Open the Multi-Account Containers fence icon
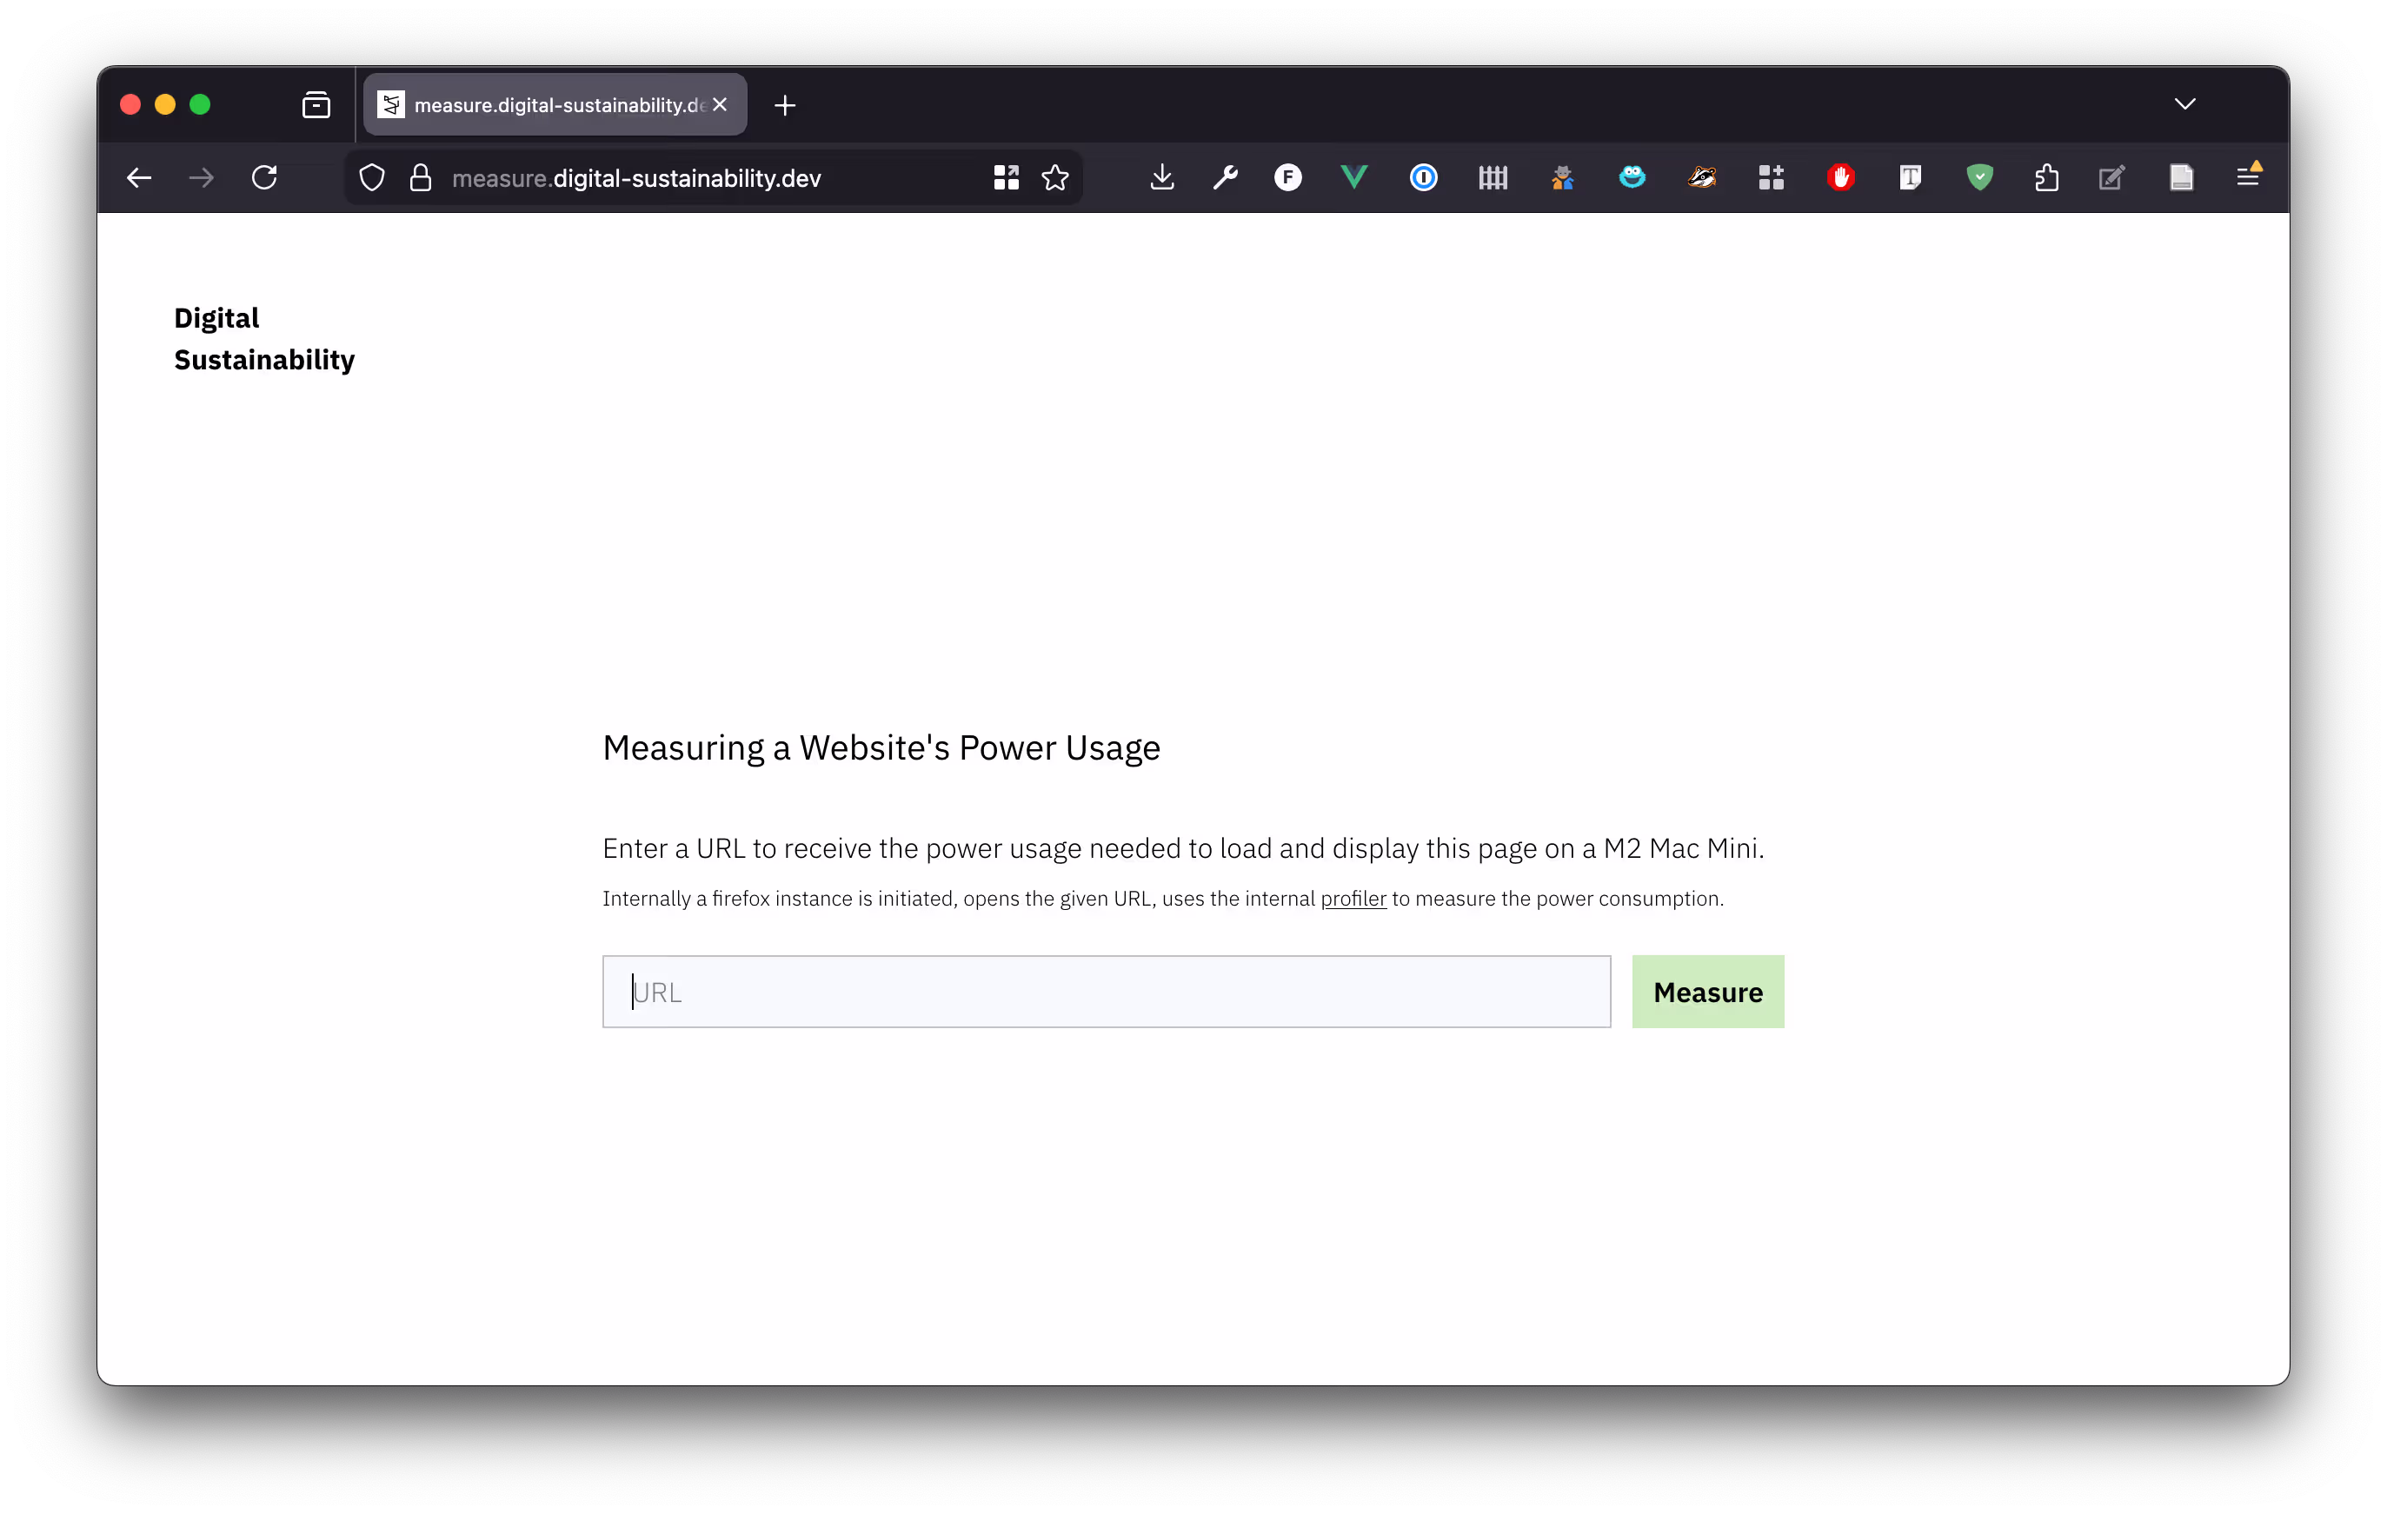The width and height of the screenshot is (2387, 1514). click(x=1493, y=177)
